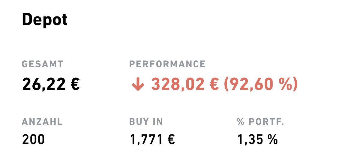Click the buy-in price 1,771 €
Screen dimensions: 351x164
pyautogui.click(x=152, y=140)
